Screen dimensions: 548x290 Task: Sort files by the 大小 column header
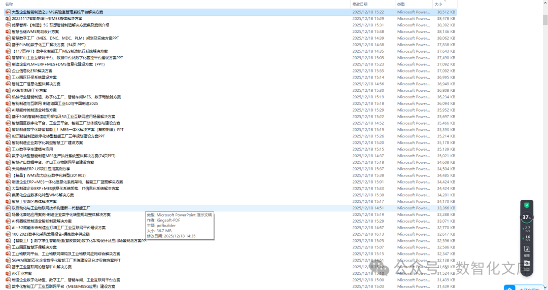tap(438, 4)
